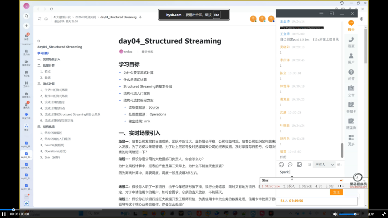Toggle the document outline sidebar icon

(x=40, y=19)
